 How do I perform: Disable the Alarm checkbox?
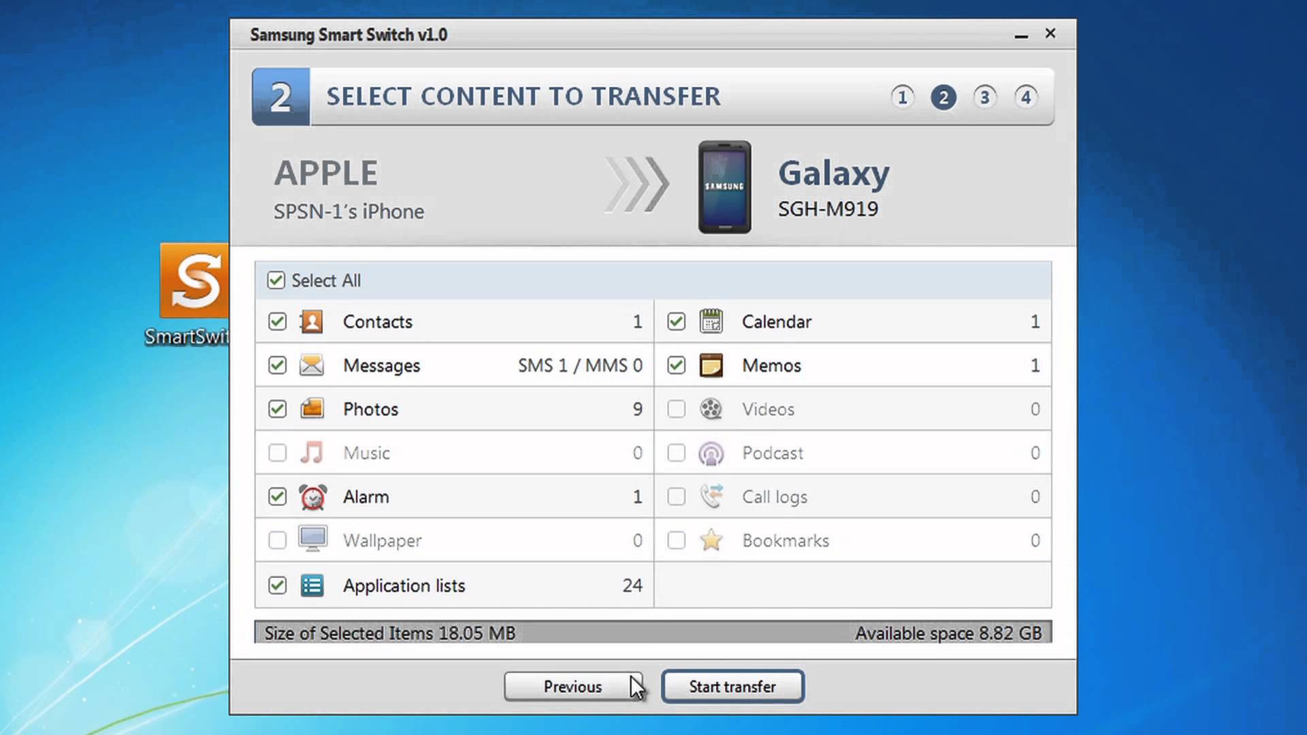point(276,497)
